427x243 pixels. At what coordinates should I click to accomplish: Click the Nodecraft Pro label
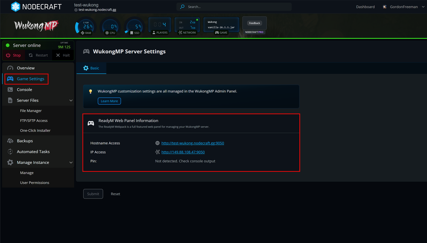tap(254, 32)
